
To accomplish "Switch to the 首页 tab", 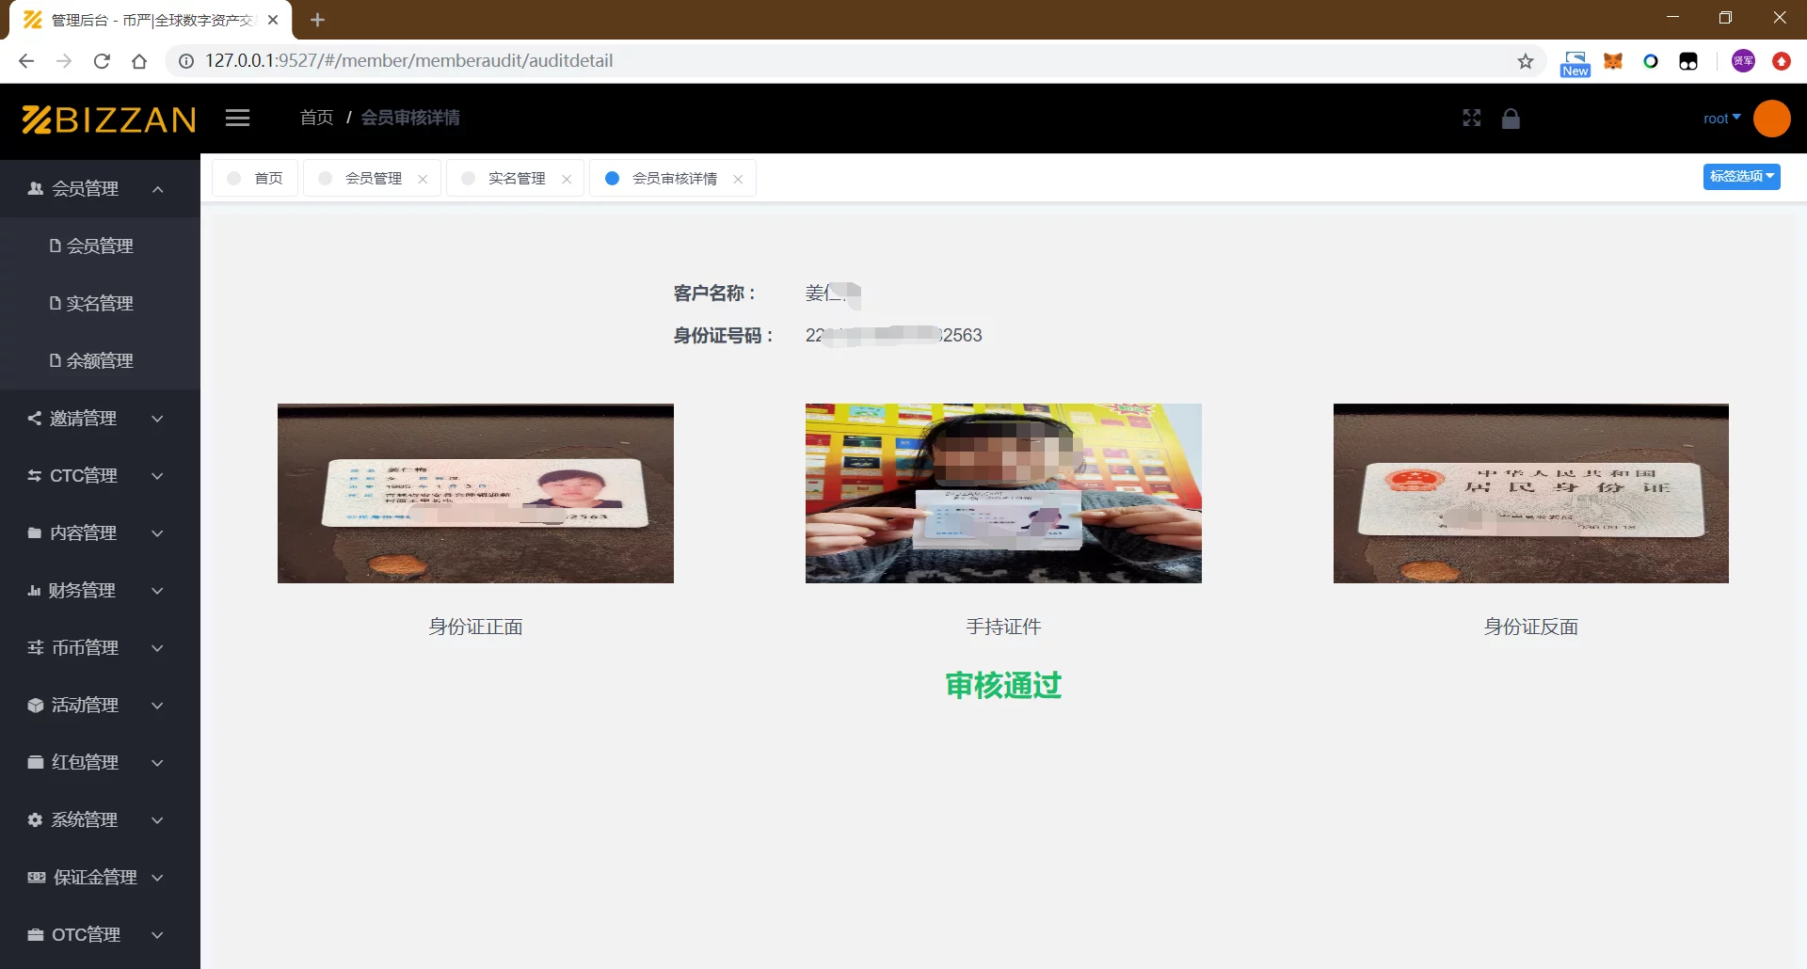I will coord(255,178).
